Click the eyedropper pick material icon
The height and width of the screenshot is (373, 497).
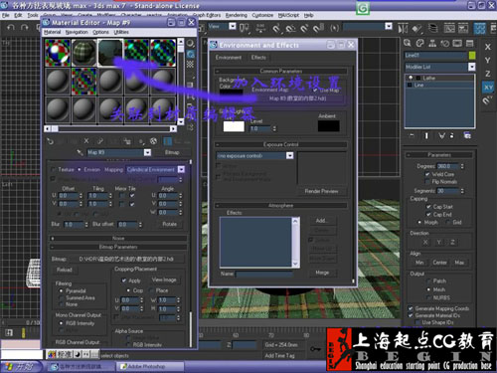(80, 152)
